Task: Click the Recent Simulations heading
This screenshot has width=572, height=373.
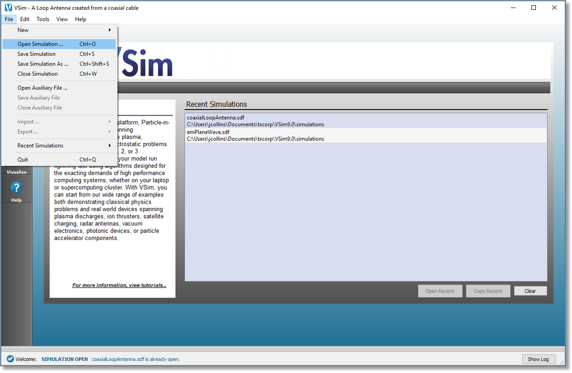Action: pyautogui.click(x=217, y=104)
